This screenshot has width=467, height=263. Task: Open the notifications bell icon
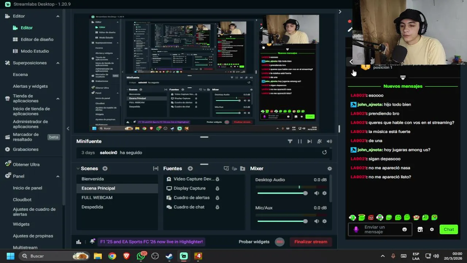pos(92,241)
